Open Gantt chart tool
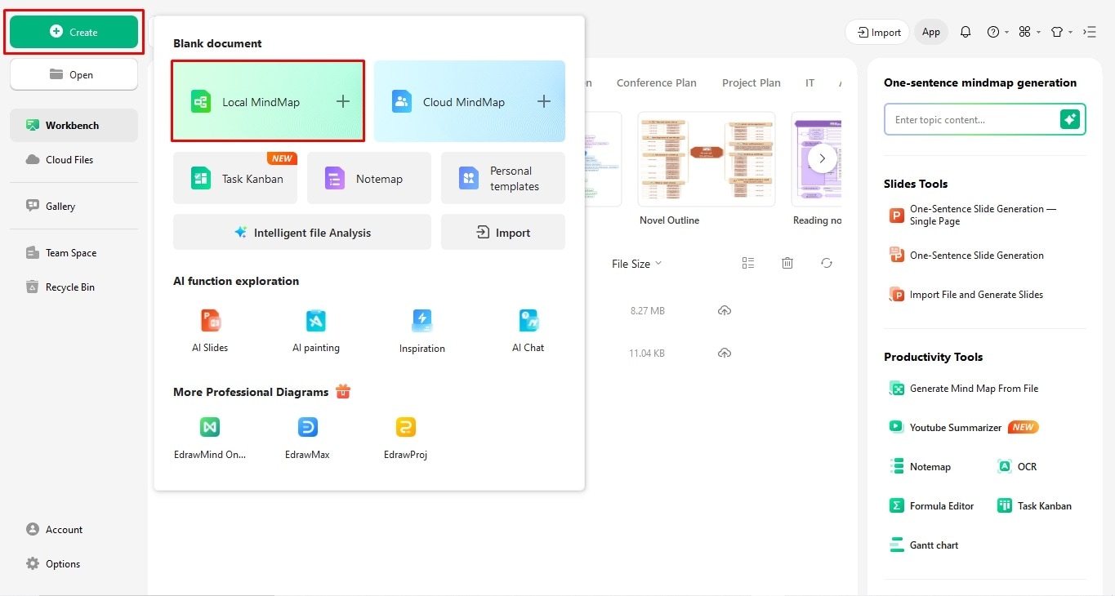 (924, 545)
